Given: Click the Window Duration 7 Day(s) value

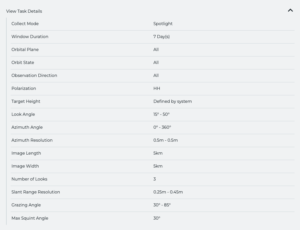Looking at the screenshot, I should click(162, 37).
